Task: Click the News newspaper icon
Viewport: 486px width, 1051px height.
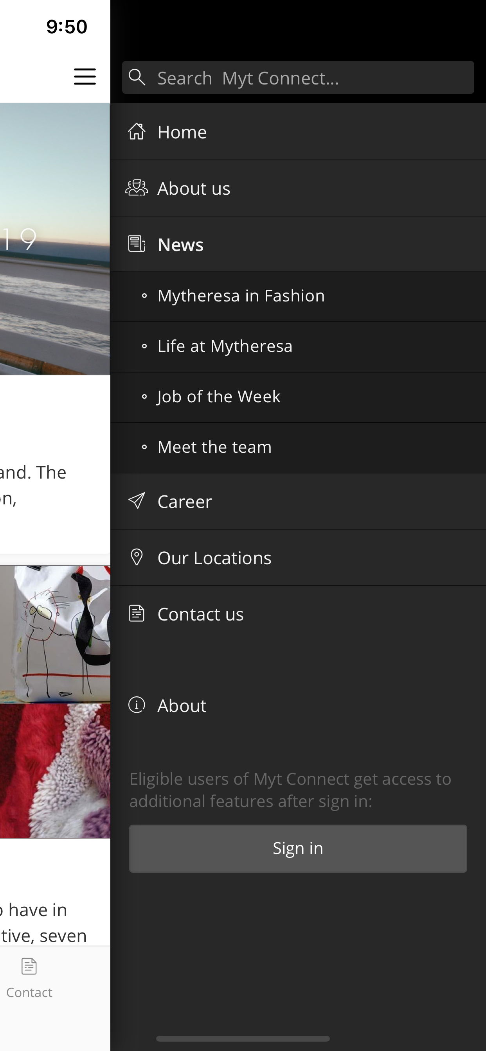Action: pos(137,244)
